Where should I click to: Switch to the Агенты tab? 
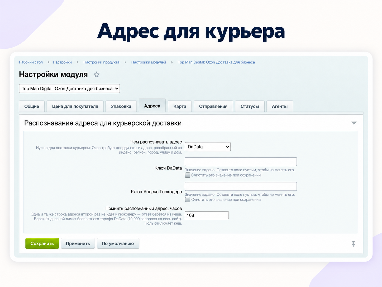(x=280, y=106)
